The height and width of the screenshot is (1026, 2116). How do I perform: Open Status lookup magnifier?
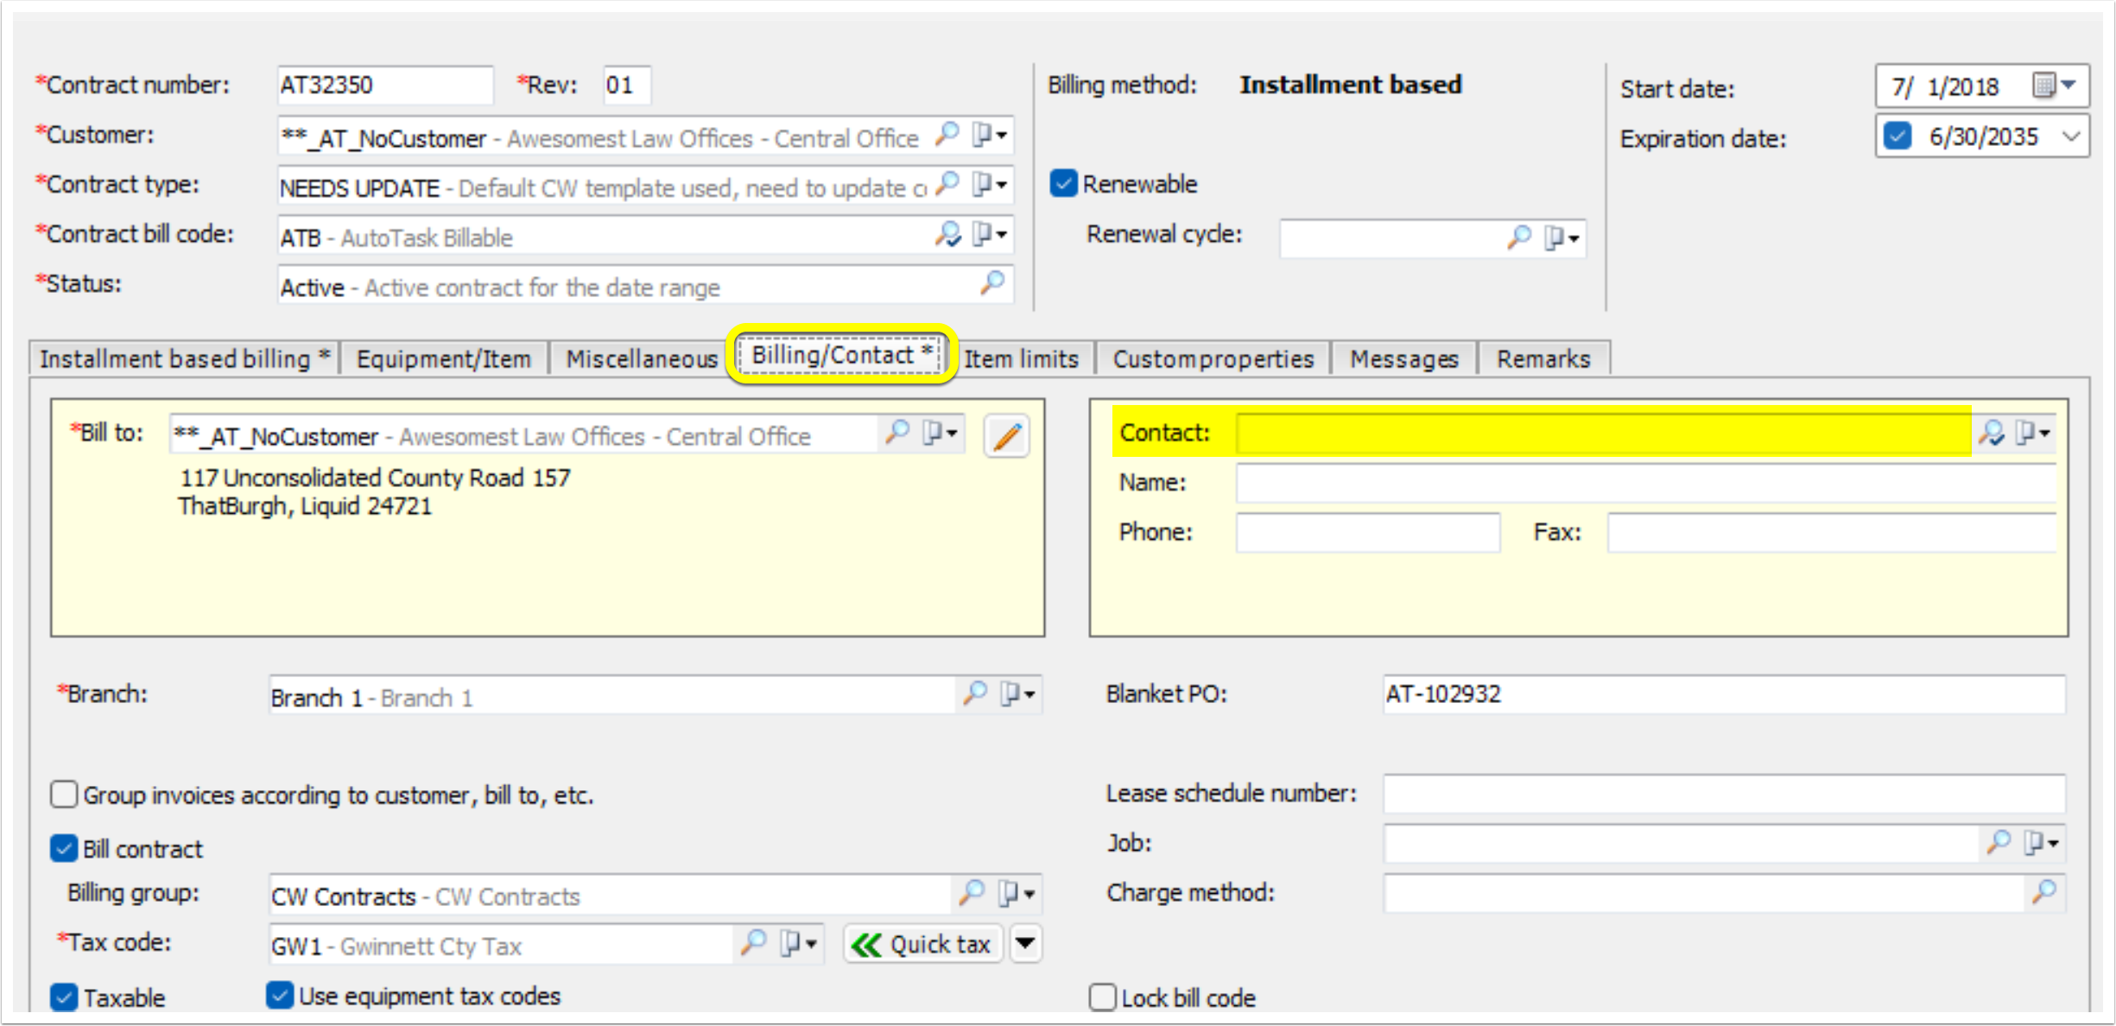click(993, 283)
